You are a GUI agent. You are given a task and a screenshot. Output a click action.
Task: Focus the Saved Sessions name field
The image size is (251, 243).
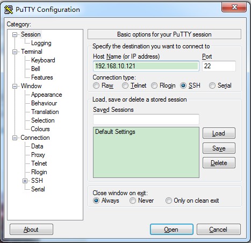(146, 119)
